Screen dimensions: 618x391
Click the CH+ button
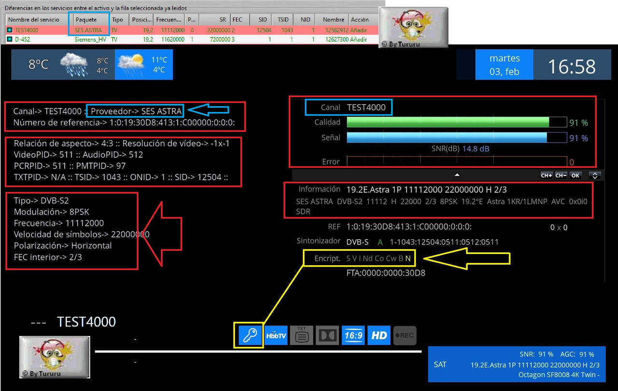tap(547, 175)
